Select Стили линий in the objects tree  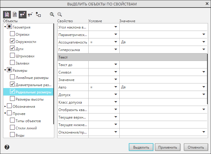(26, 128)
